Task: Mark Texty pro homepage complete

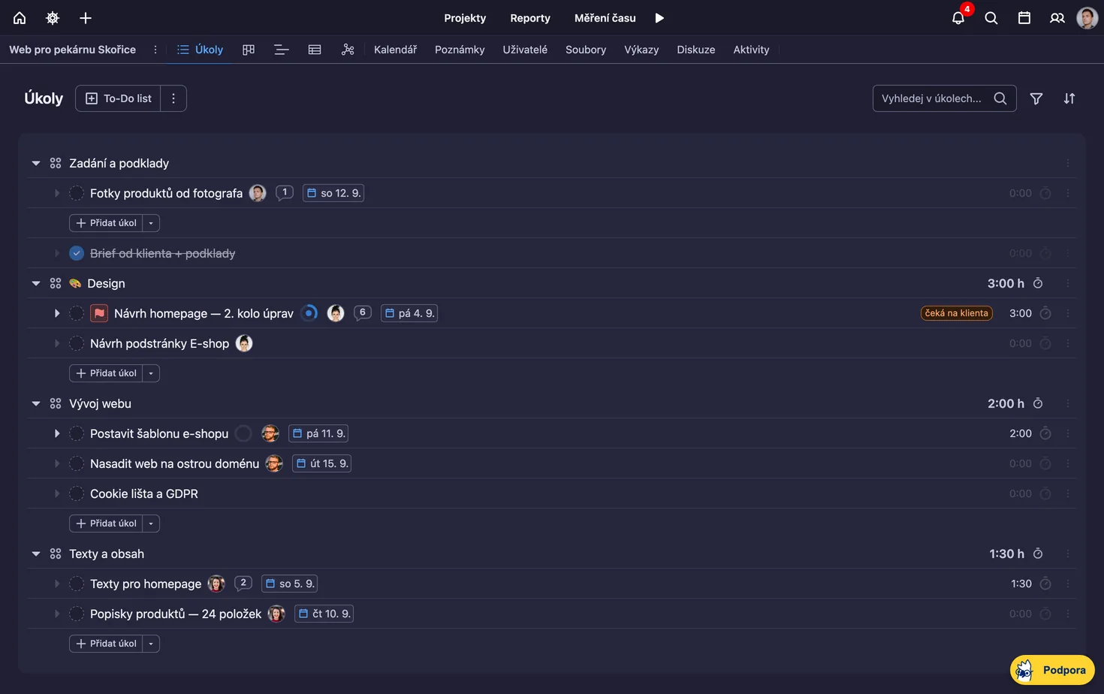Action: 77,584
